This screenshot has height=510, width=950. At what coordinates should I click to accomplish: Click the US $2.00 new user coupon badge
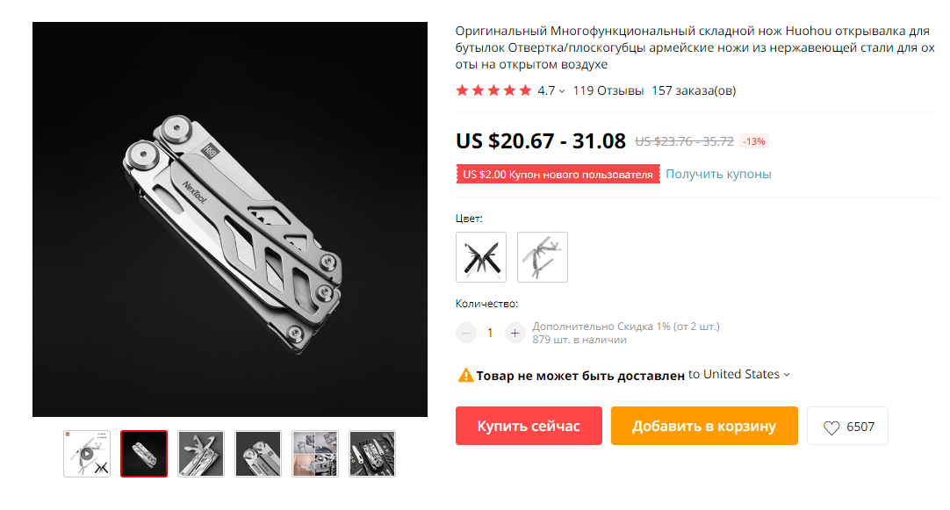pyautogui.click(x=558, y=175)
